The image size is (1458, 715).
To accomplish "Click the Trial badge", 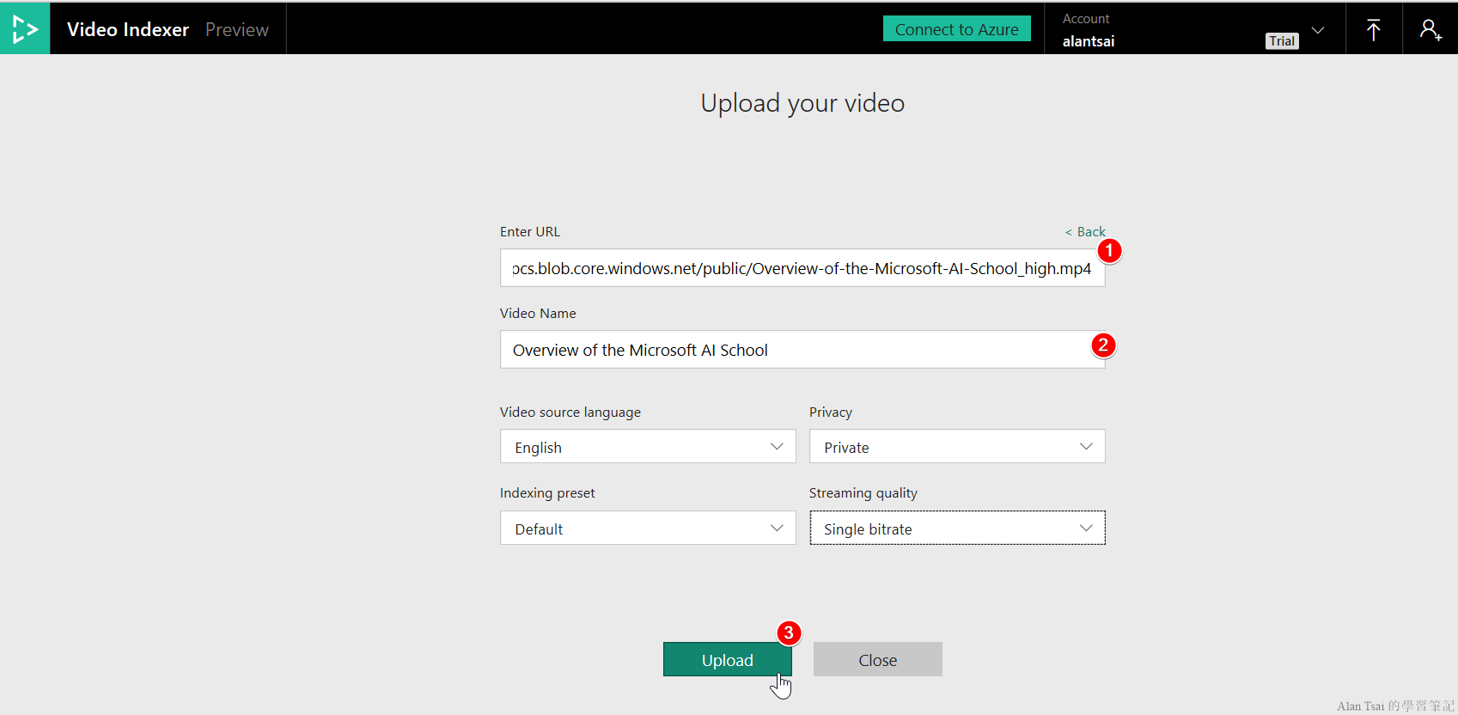I will [x=1282, y=41].
